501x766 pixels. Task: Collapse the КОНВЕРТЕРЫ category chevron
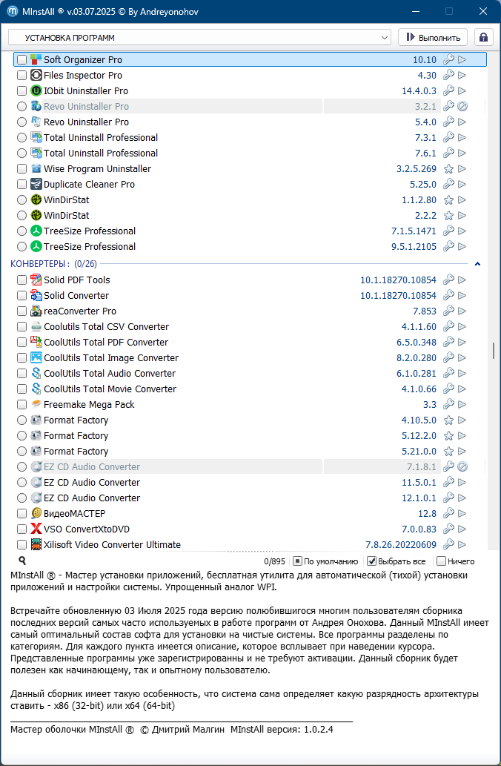click(x=477, y=264)
